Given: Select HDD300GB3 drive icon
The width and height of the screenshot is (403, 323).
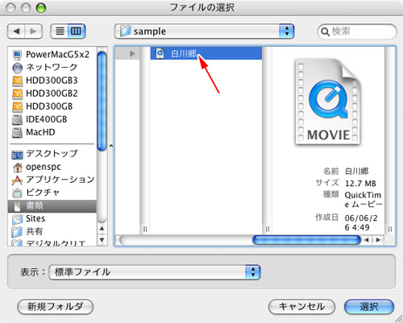Looking at the screenshot, I should pos(17,81).
